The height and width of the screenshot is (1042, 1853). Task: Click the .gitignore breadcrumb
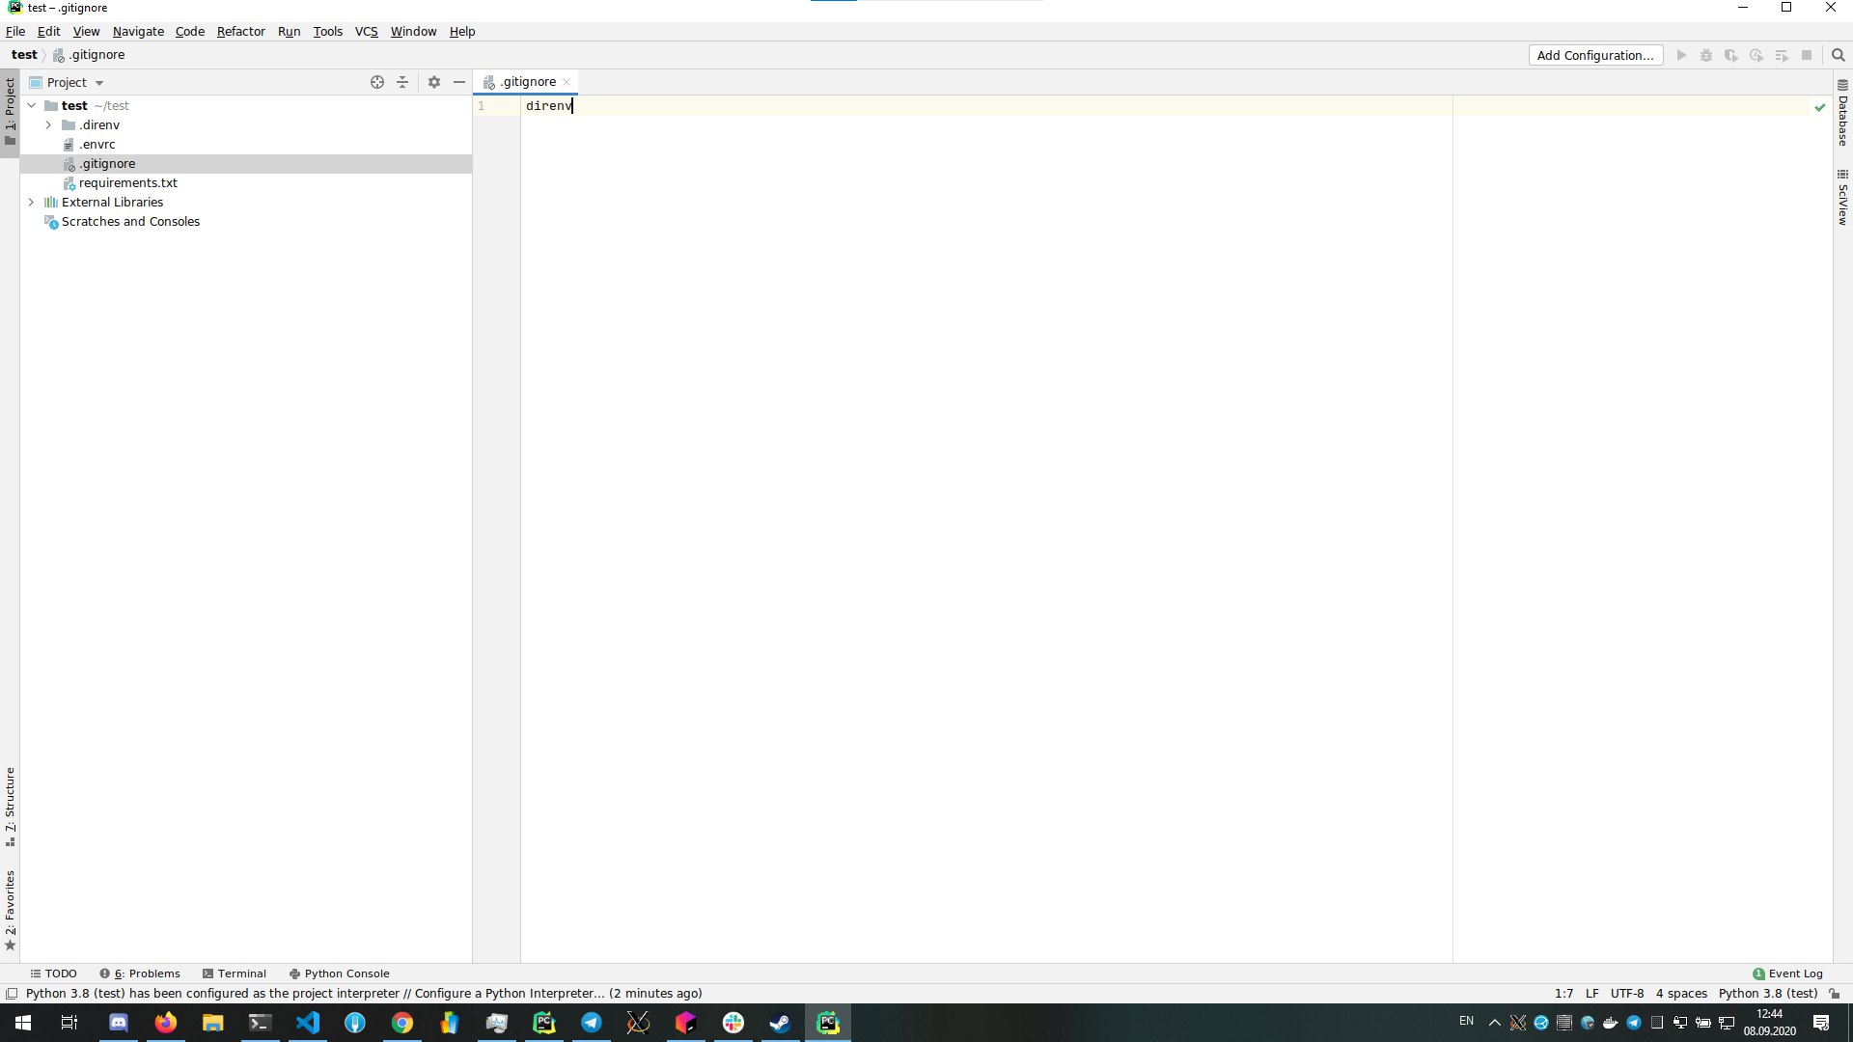click(89, 55)
